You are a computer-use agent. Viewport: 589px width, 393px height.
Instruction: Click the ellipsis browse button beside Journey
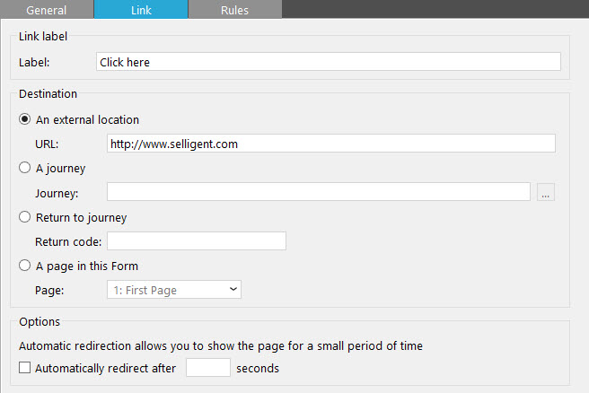tap(545, 192)
